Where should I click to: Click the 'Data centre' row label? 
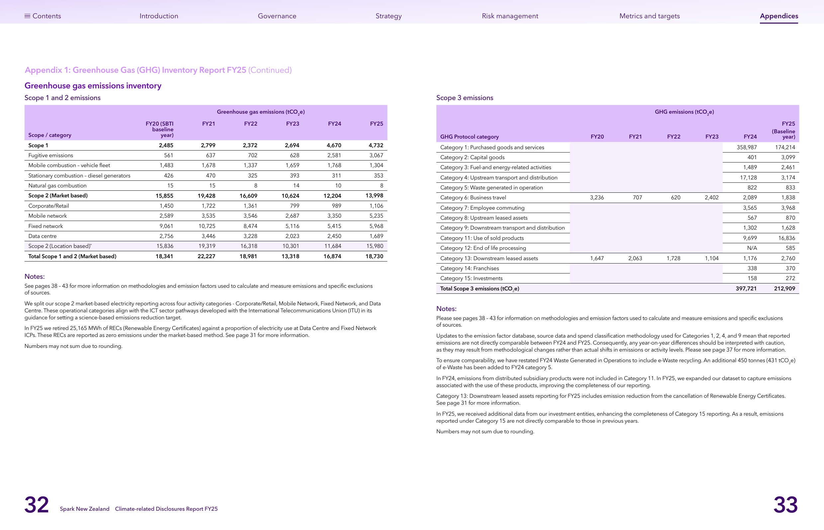[x=42, y=236]
